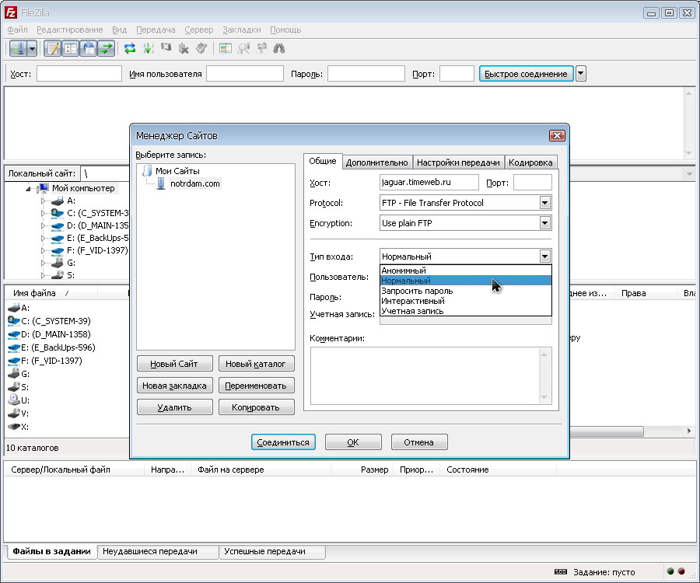Click the Соединиться button
The width and height of the screenshot is (700, 583).
click(283, 442)
